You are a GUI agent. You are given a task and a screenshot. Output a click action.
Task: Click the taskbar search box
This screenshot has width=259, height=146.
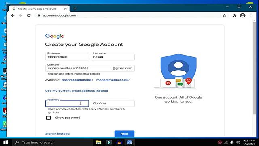pyautogui.click(x=52, y=142)
